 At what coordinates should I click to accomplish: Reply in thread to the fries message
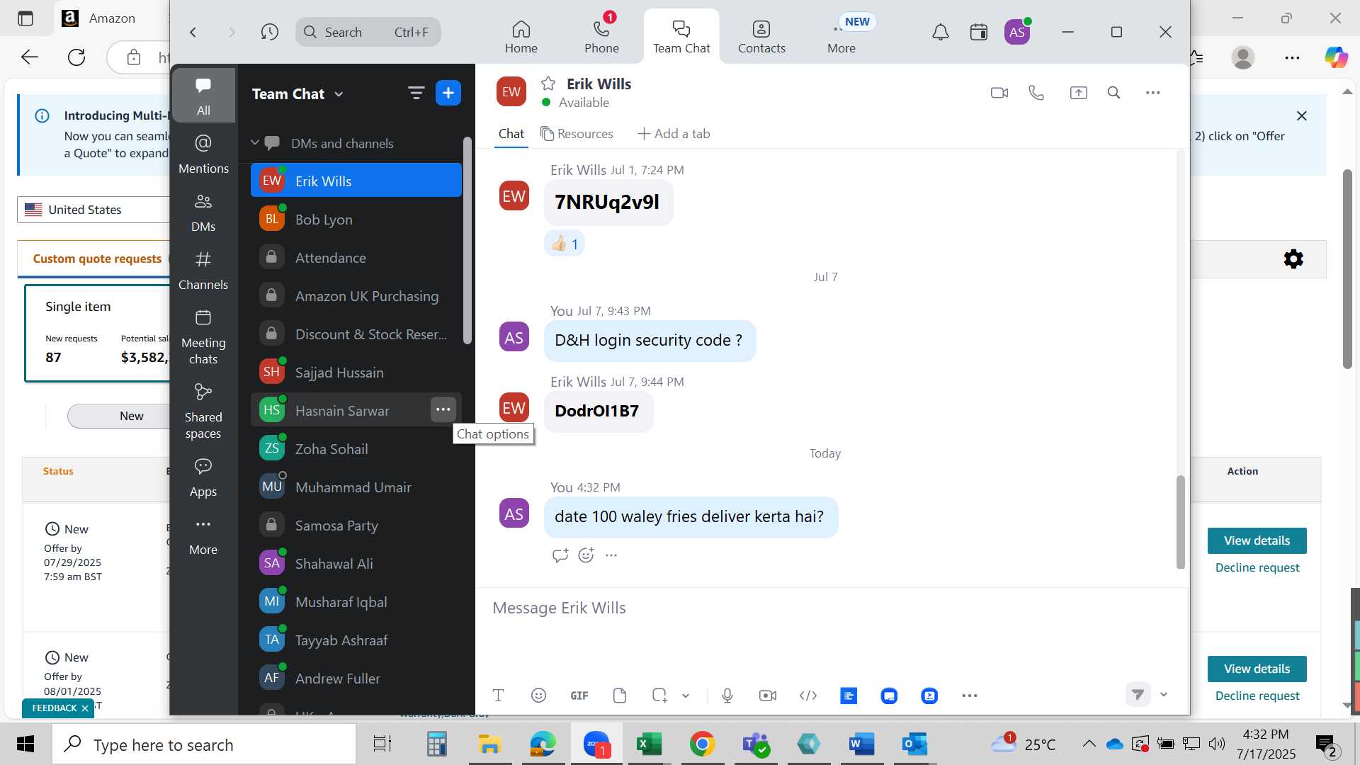click(x=560, y=555)
